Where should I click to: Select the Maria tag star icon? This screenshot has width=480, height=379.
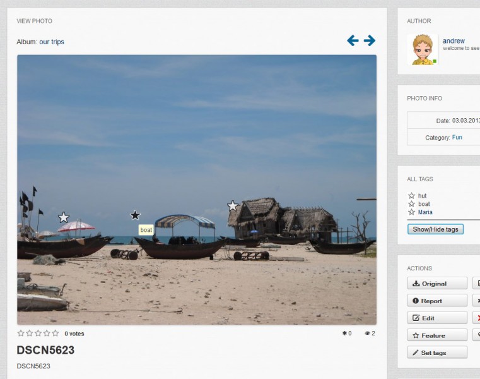[411, 212]
